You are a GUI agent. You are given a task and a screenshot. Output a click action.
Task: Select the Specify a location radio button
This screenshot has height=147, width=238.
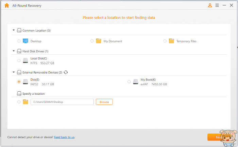(x=19, y=102)
